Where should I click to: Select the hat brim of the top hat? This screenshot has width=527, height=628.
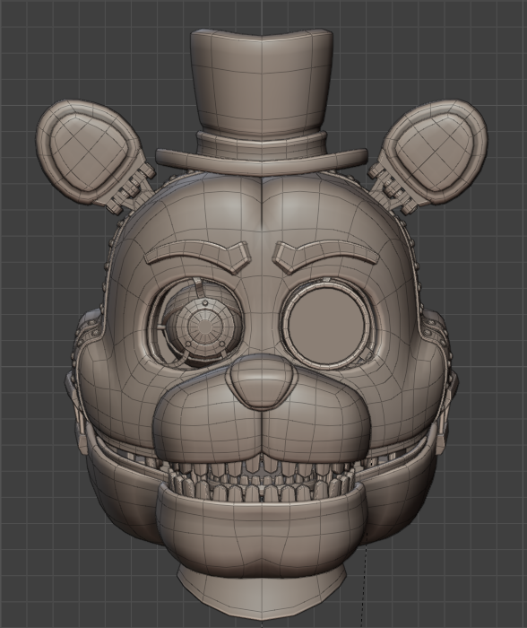pyautogui.click(x=262, y=161)
